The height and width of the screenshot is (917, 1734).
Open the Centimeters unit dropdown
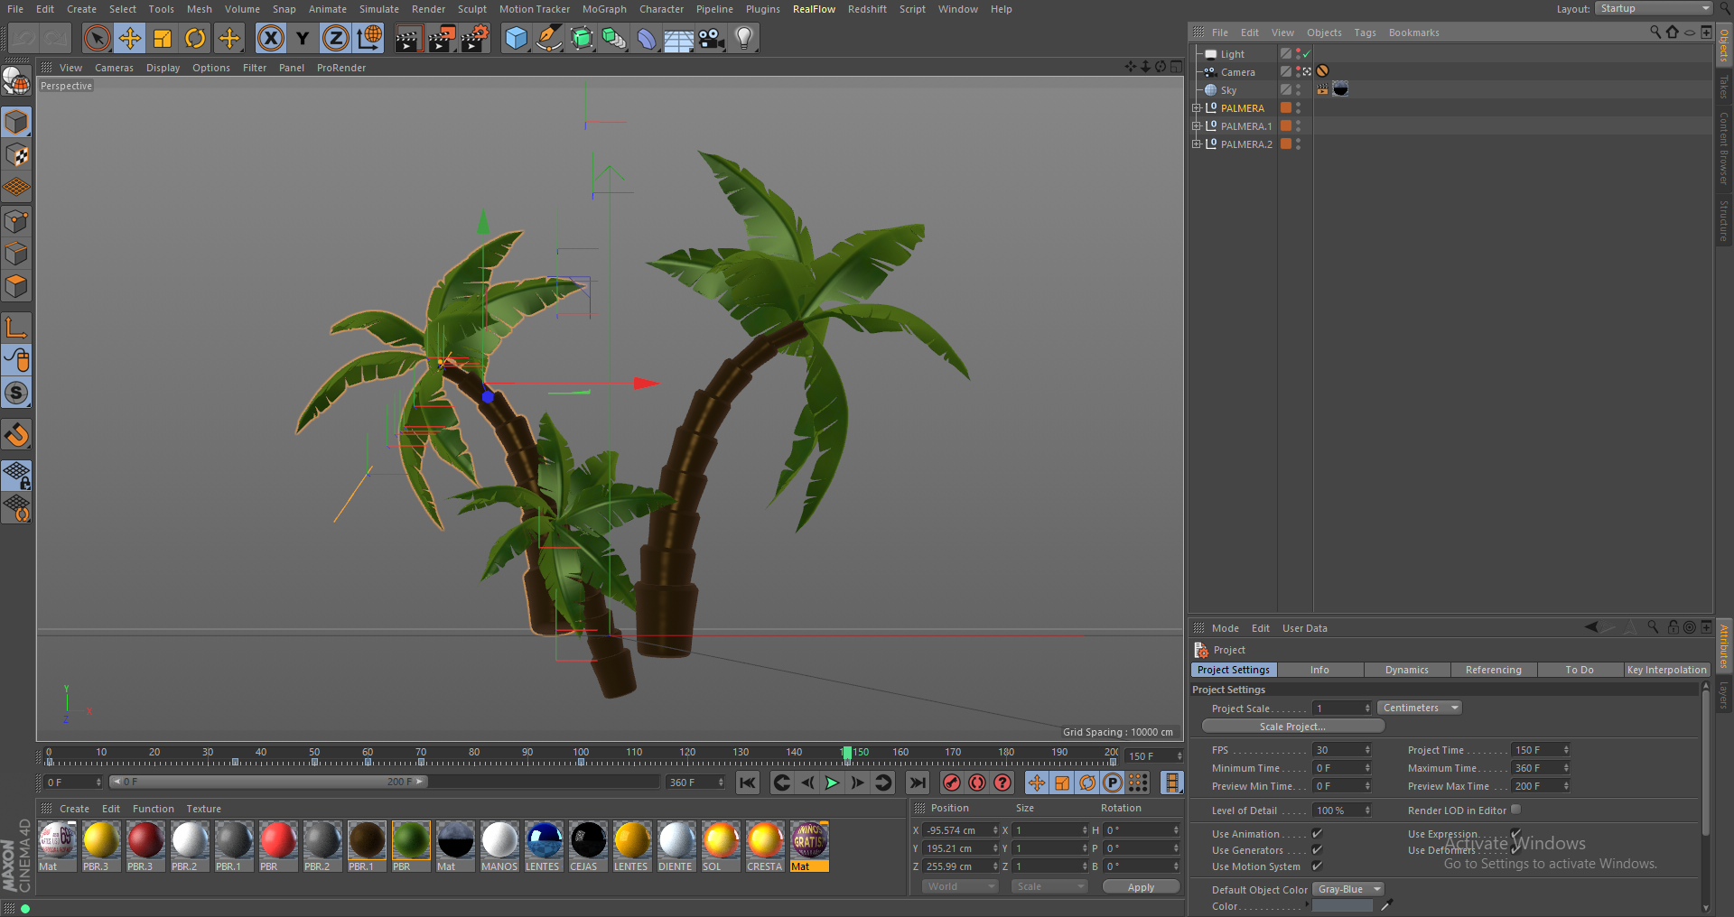point(1419,708)
